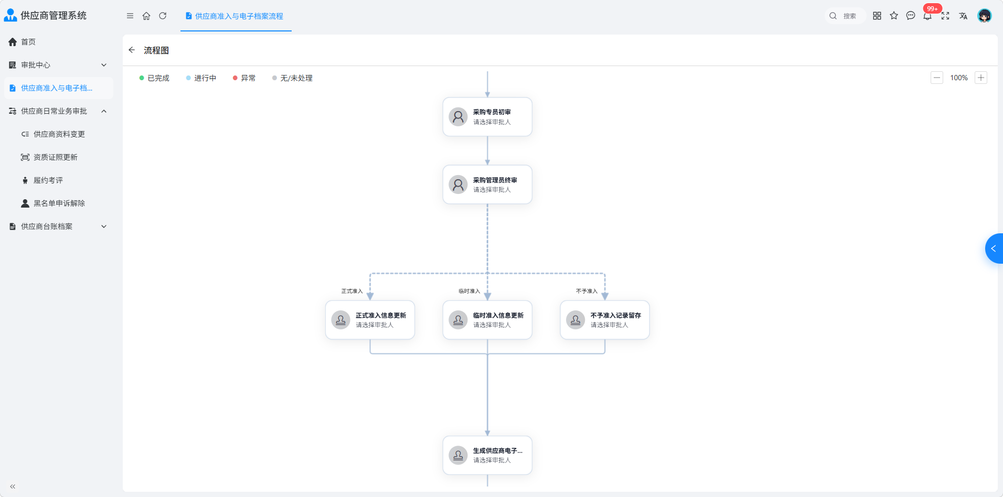Select the 生成供应商电子 node

coord(487,455)
